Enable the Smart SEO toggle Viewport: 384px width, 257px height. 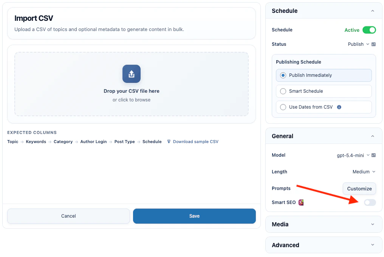coord(370,202)
